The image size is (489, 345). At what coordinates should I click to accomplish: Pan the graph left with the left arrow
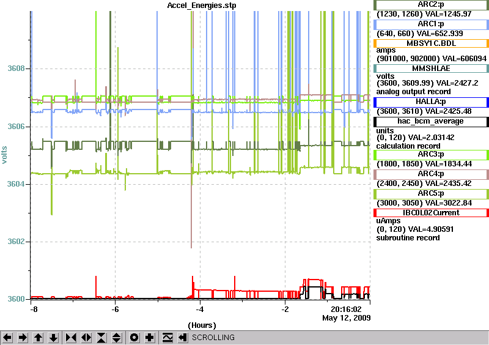7,338
